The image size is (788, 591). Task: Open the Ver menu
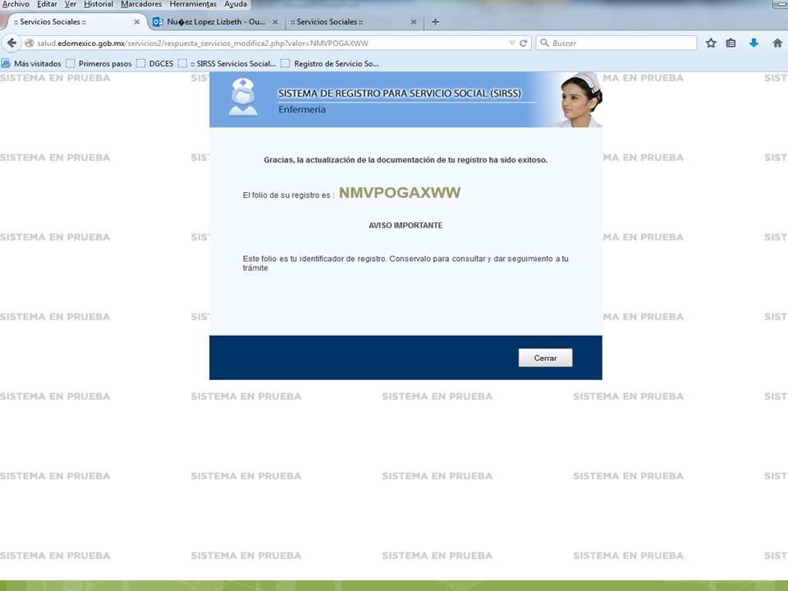(x=71, y=4)
